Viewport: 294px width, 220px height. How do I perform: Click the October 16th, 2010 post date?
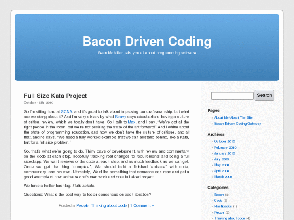coord(38,103)
